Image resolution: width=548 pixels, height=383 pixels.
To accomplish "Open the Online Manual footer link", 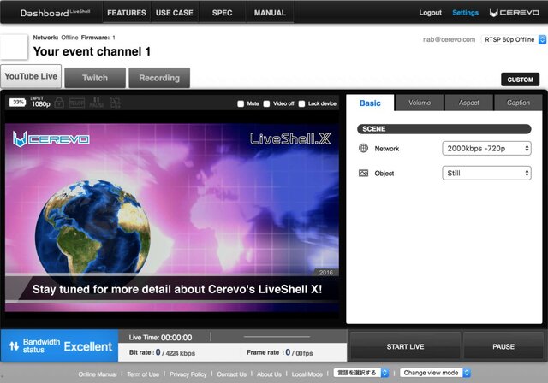I will [x=97, y=374].
